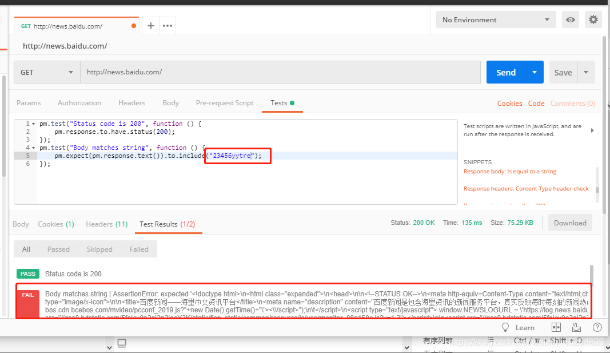Click the request URL input field
The width and height of the screenshot is (610, 353).
(x=281, y=73)
